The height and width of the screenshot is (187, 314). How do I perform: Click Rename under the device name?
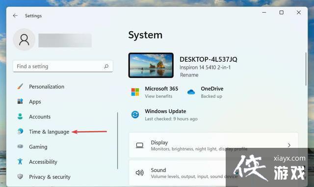(189, 75)
